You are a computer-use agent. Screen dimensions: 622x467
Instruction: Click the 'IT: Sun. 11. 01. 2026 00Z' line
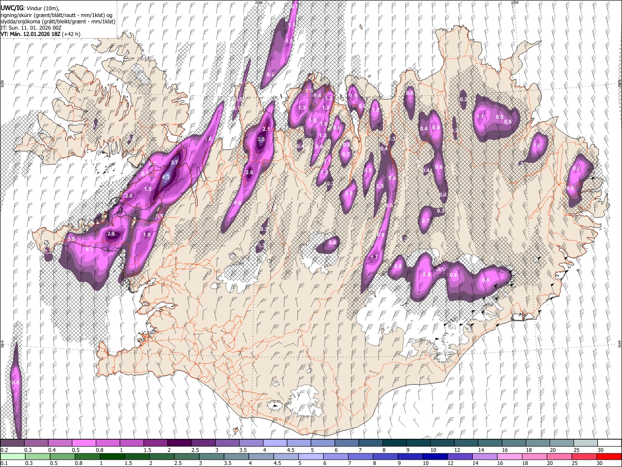[31, 28]
